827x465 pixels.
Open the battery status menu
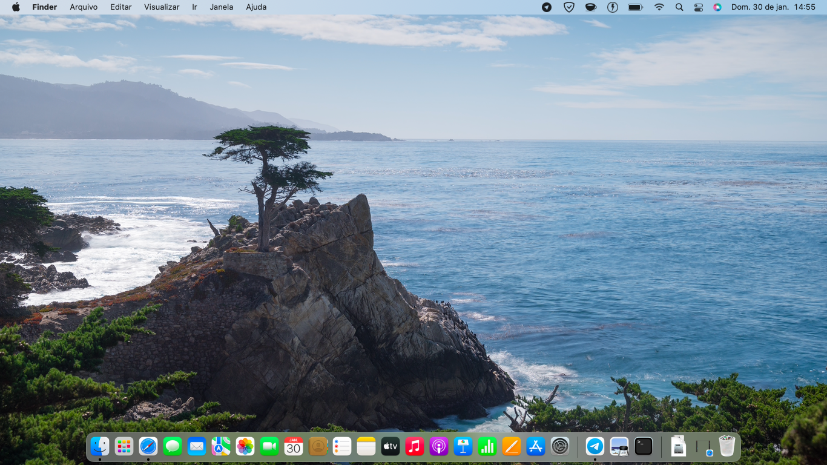pos(635,7)
